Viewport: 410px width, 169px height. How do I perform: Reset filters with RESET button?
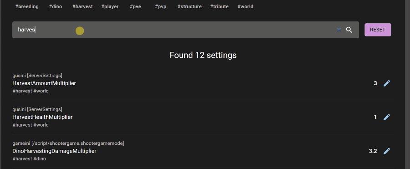[378, 30]
